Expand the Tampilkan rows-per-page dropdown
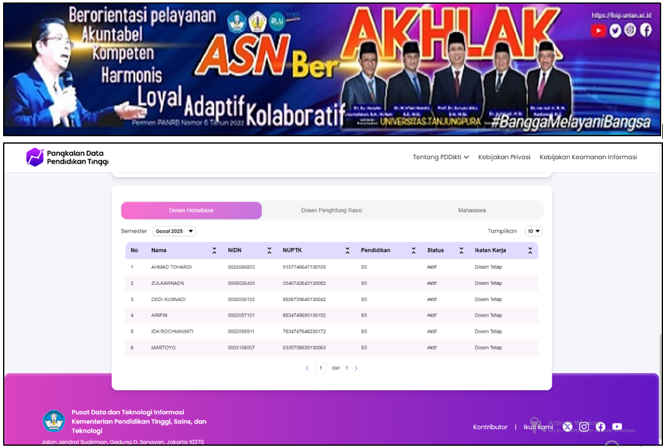Screen dimensions: 663x447 click(x=534, y=232)
